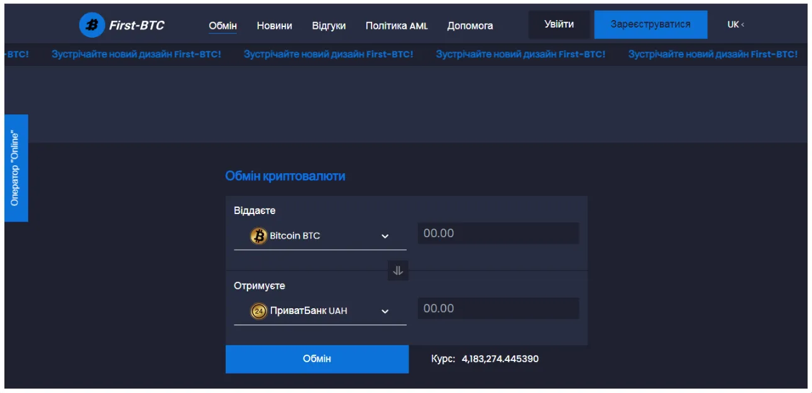Click the Зареєструватися button
The height and width of the screenshot is (393, 812).
click(650, 24)
